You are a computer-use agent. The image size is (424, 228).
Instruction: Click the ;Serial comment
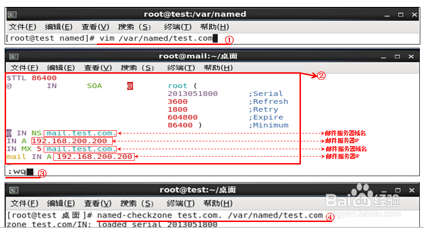pos(266,94)
